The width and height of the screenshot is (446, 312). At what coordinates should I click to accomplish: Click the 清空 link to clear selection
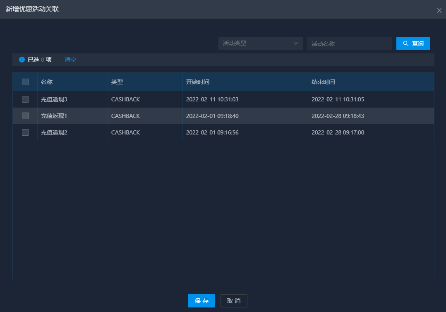70,60
